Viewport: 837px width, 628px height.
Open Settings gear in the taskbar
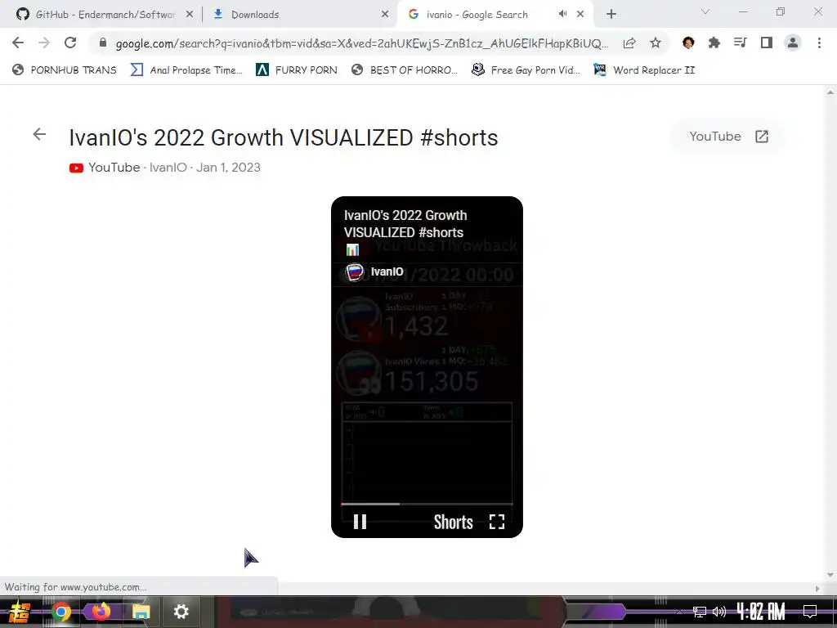pos(181,612)
